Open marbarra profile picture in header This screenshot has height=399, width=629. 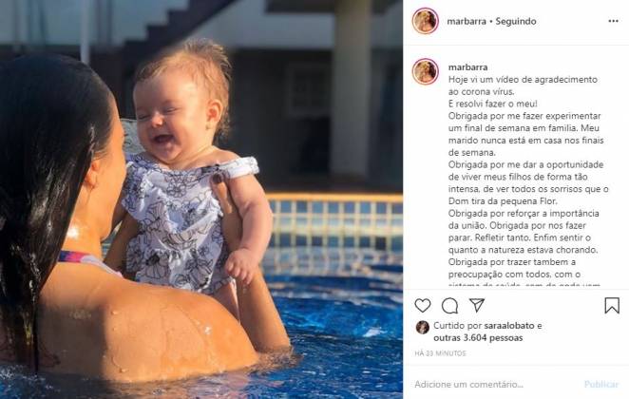(426, 21)
